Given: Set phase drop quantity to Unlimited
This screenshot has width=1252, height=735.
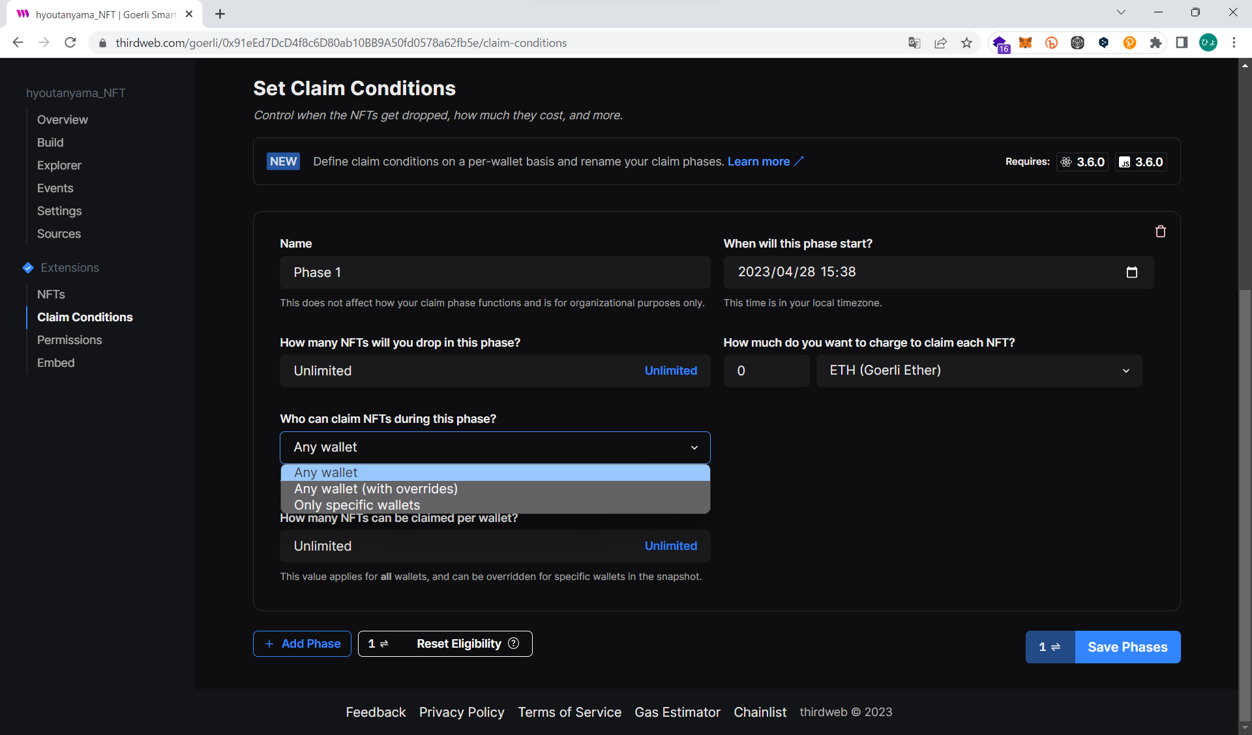Looking at the screenshot, I should [x=670, y=371].
